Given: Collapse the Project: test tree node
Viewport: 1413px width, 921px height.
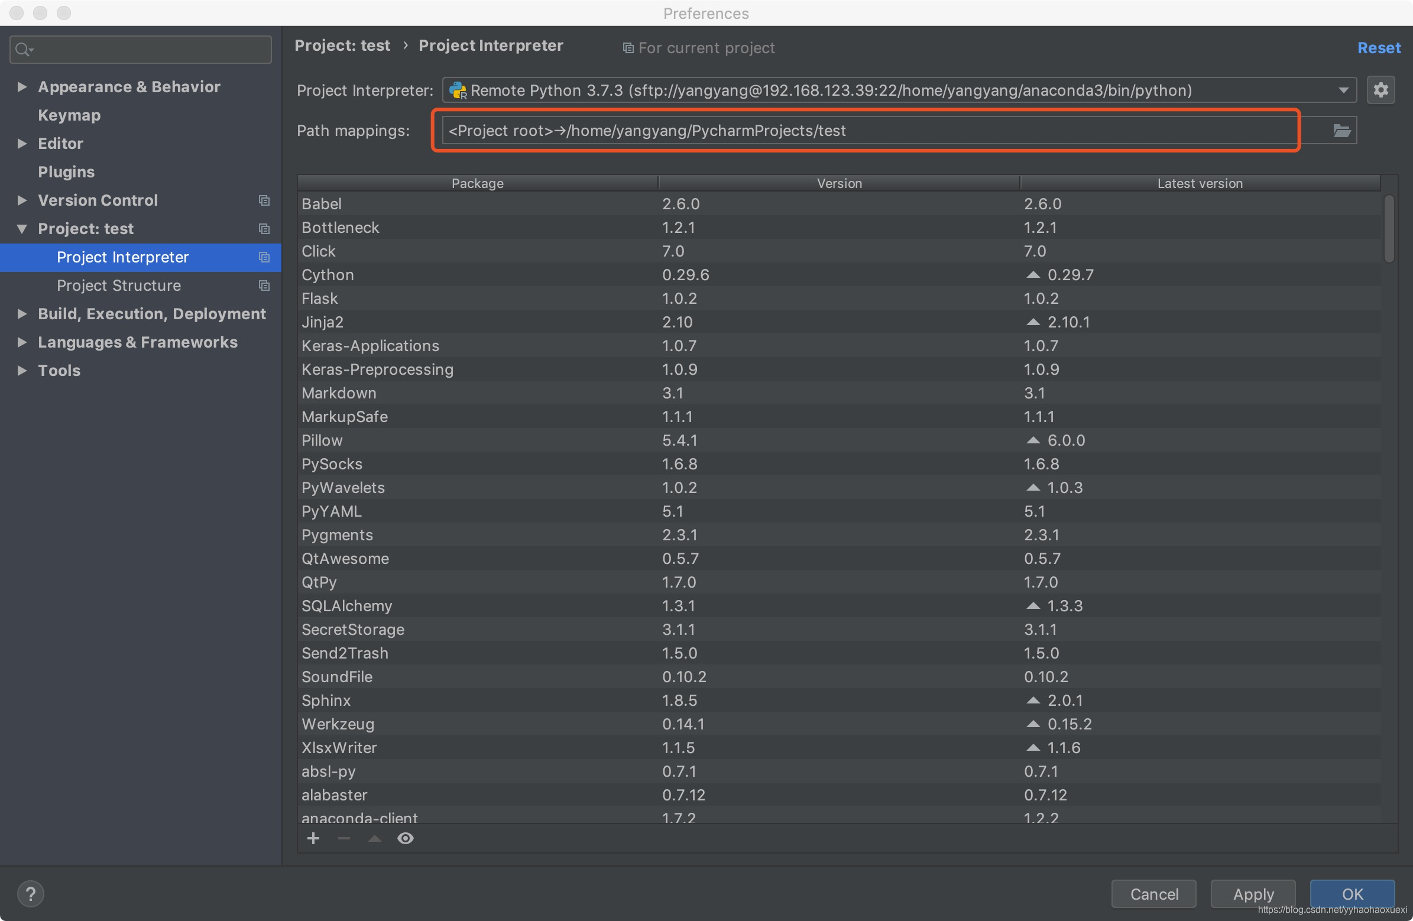Looking at the screenshot, I should click(x=22, y=229).
